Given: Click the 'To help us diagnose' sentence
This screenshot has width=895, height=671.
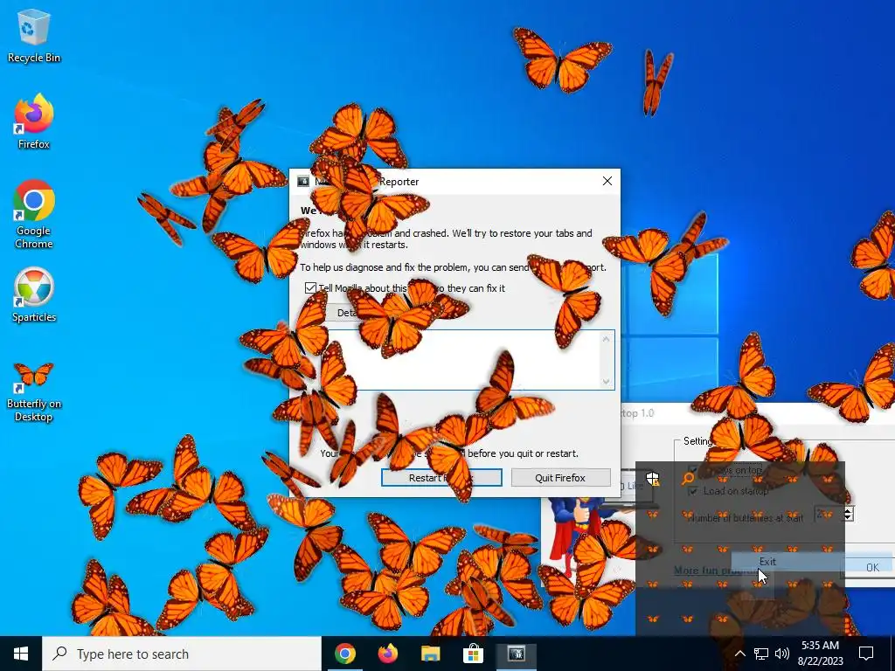Looking at the screenshot, I should [x=454, y=267].
